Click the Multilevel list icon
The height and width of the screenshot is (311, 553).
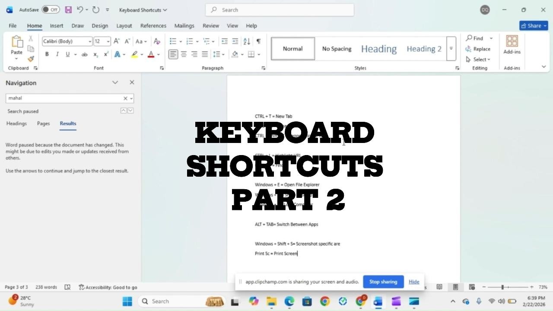[x=206, y=41]
